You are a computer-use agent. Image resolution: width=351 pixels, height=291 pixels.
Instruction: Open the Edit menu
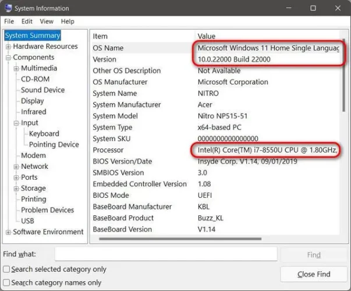(27, 22)
